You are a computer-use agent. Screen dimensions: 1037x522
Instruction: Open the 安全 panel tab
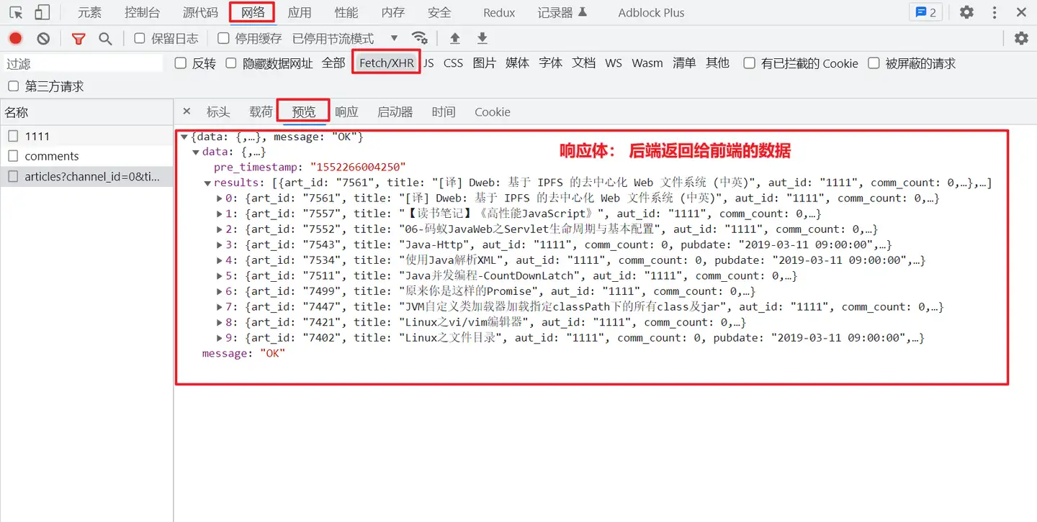[439, 12]
